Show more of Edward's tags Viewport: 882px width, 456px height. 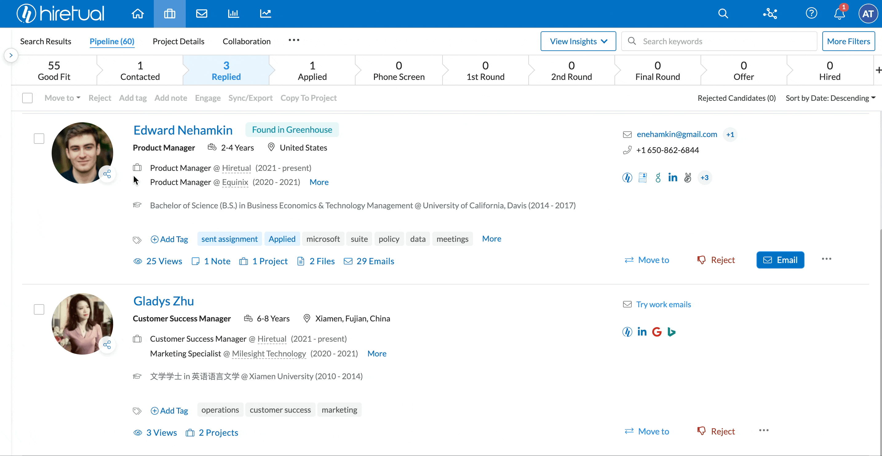491,238
